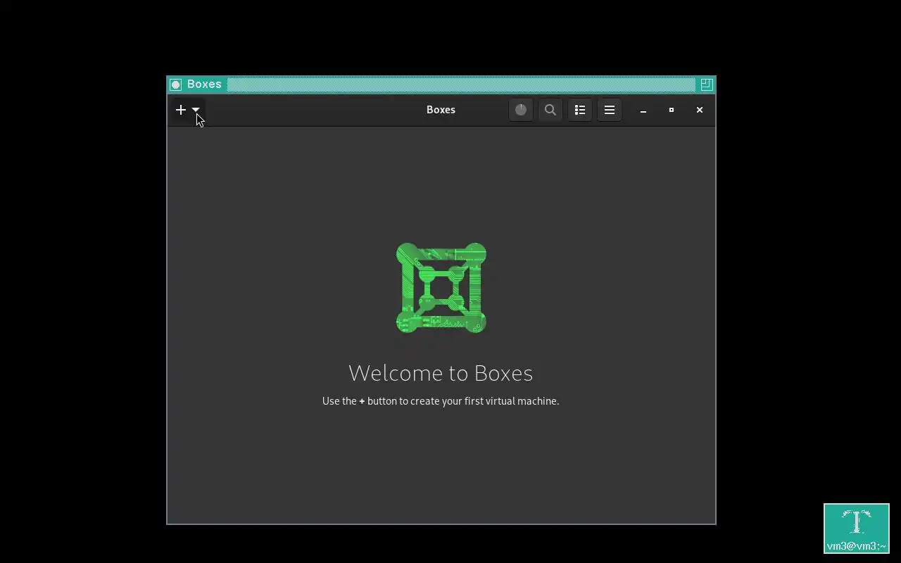Click the outer title bar right corner button
901x563 pixels.
[x=706, y=84]
